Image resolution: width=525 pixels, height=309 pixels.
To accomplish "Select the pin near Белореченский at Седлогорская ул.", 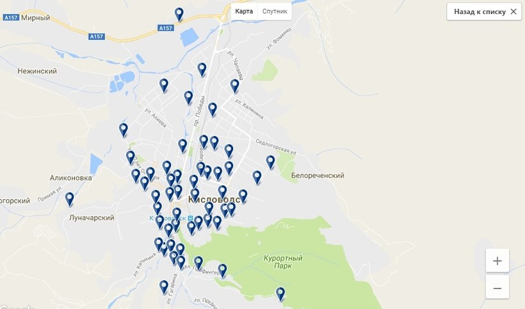I will click(x=271, y=162).
